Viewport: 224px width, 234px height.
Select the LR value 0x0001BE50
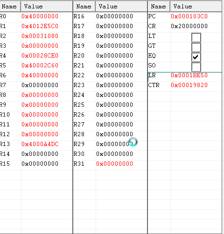click(189, 75)
